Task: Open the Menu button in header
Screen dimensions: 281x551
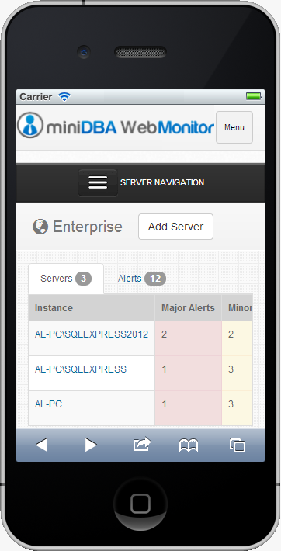Action: (x=234, y=127)
